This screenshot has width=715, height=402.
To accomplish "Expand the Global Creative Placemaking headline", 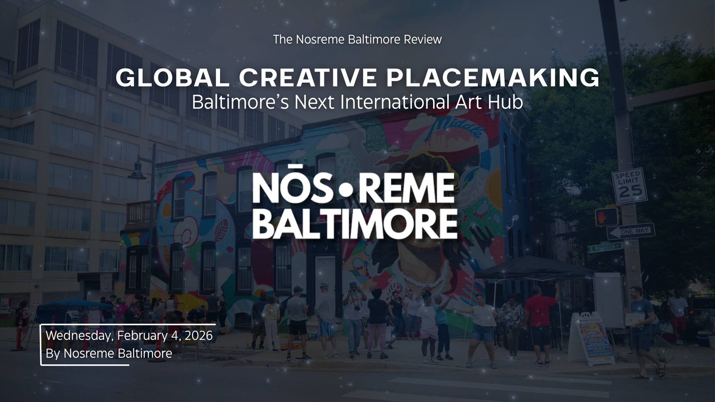I will pos(357,78).
